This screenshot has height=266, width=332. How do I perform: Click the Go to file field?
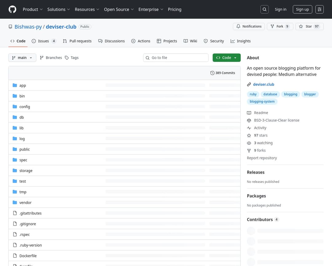(x=176, y=58)
